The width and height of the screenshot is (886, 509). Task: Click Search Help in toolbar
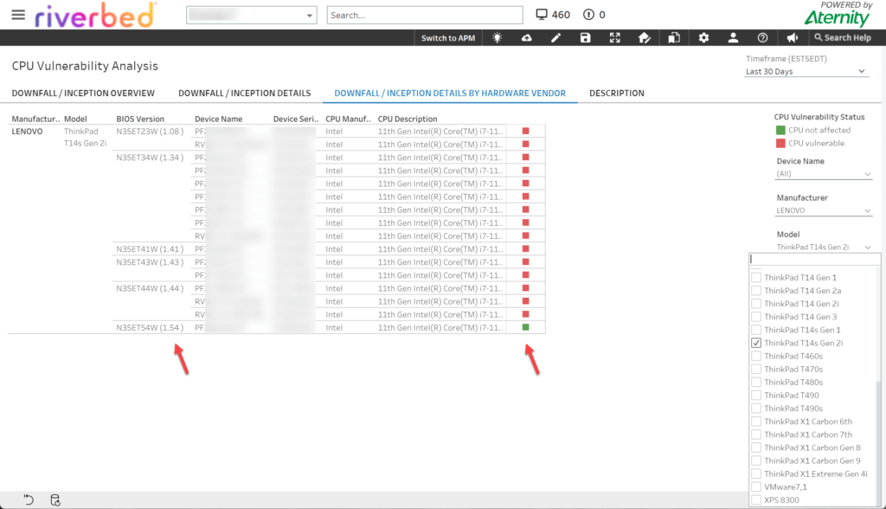pos(843,38)
